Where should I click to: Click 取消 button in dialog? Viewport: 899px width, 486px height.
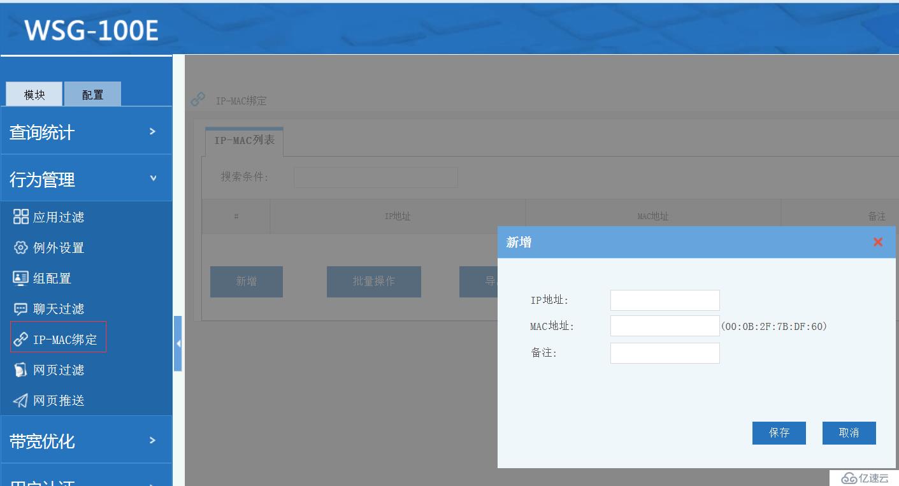click(849, 433)
